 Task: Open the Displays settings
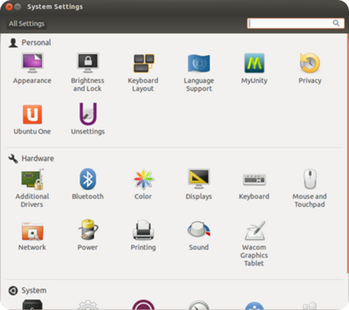coord(199,184)
